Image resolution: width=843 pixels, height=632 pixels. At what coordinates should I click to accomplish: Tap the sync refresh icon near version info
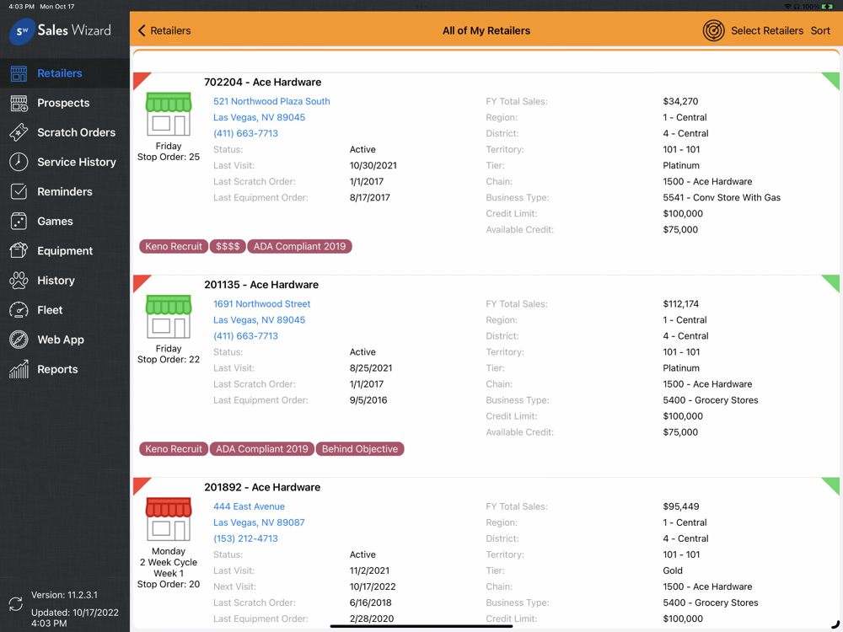(15, 604)
